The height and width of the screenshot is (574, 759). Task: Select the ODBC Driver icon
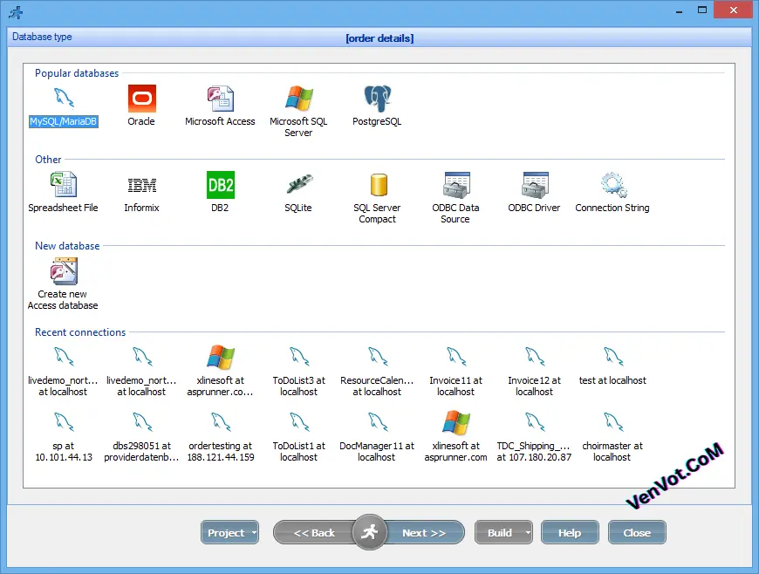click(534, 185)
